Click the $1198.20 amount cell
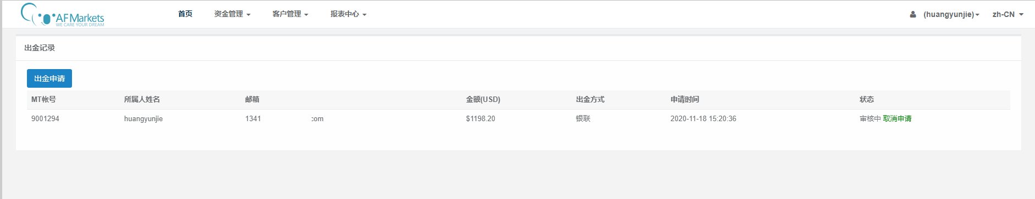 click(480, 118)
